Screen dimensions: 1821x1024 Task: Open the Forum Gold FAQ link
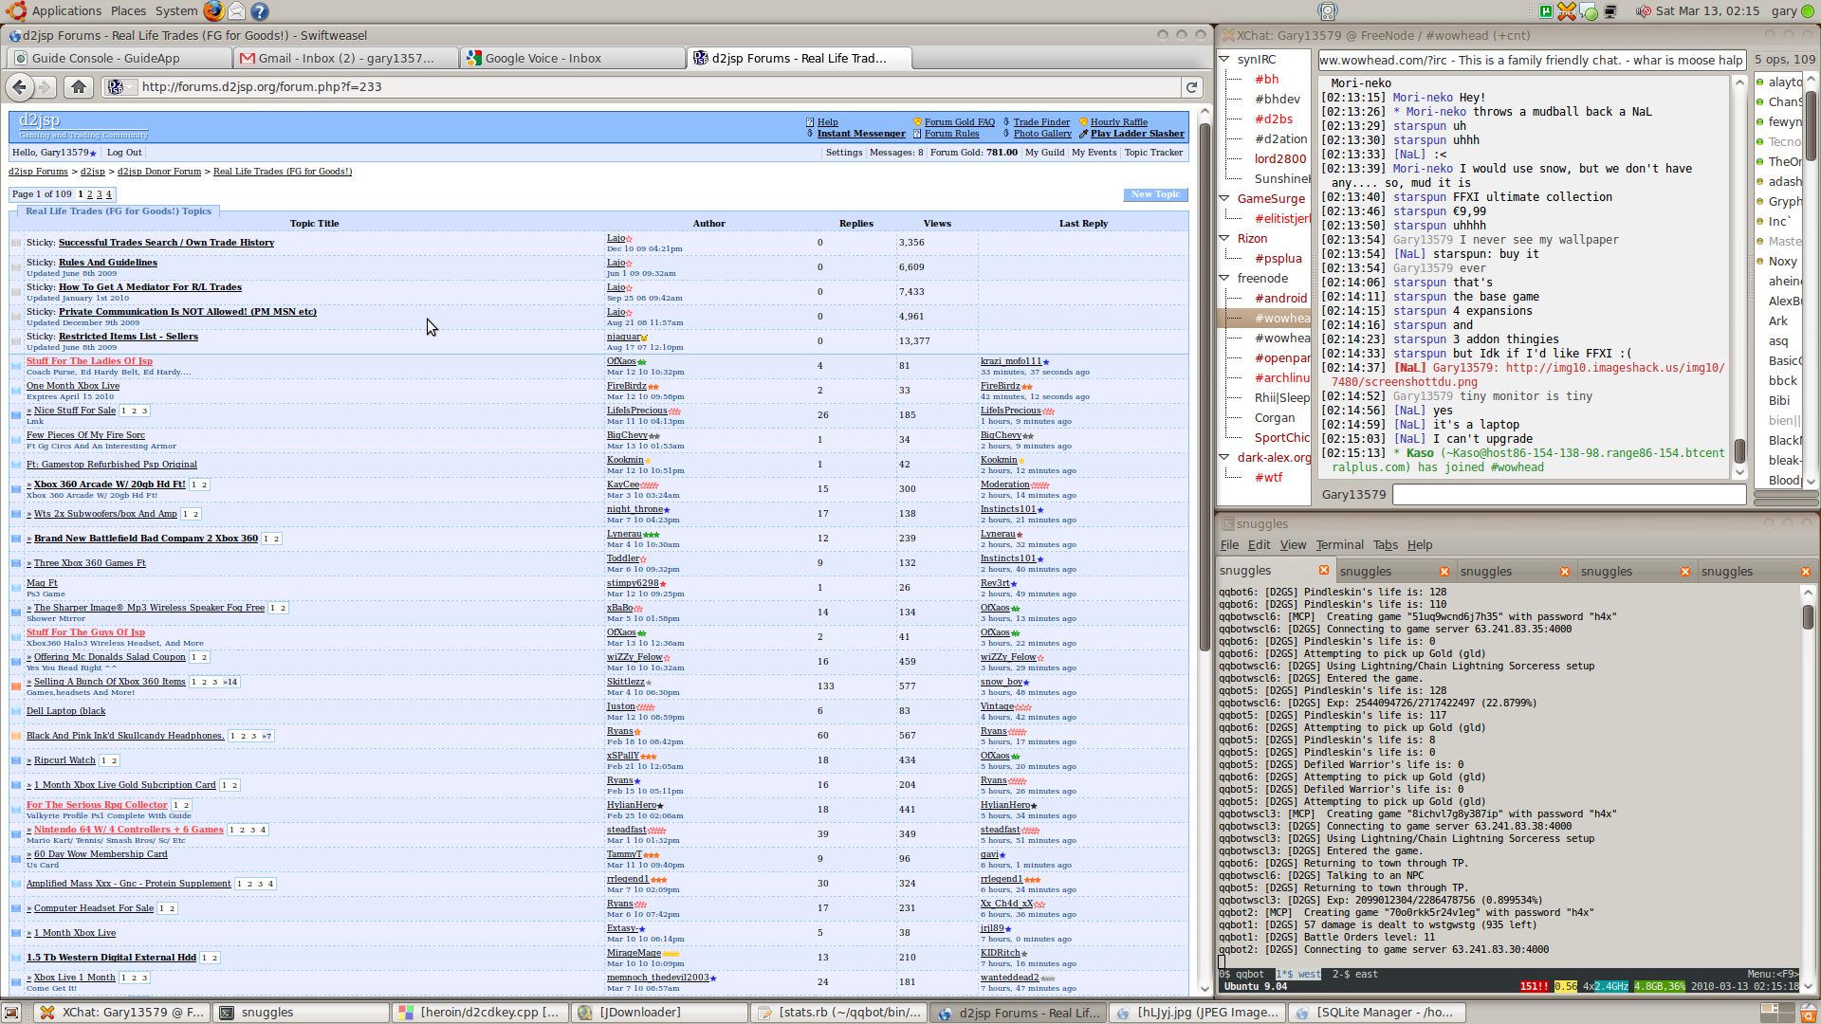tap(959, 122)
